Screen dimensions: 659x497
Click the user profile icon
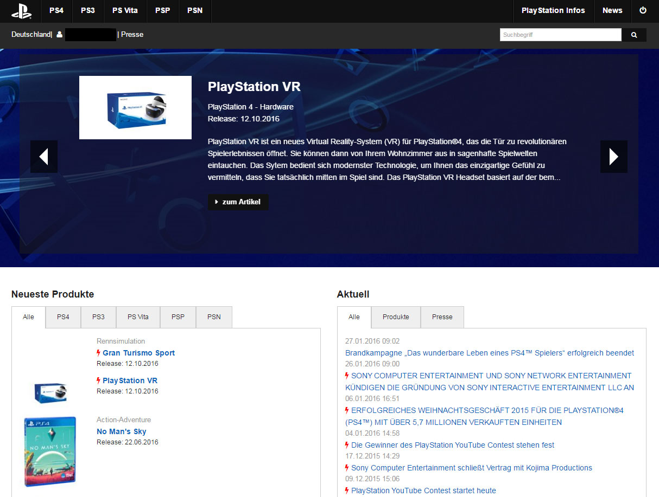coord(59,35)
